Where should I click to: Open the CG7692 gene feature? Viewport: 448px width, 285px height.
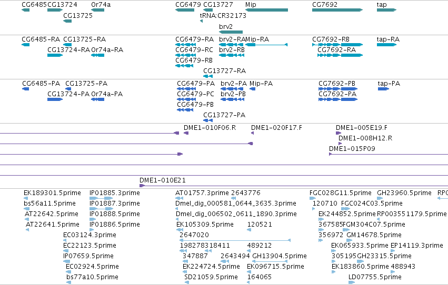point(337,10)
